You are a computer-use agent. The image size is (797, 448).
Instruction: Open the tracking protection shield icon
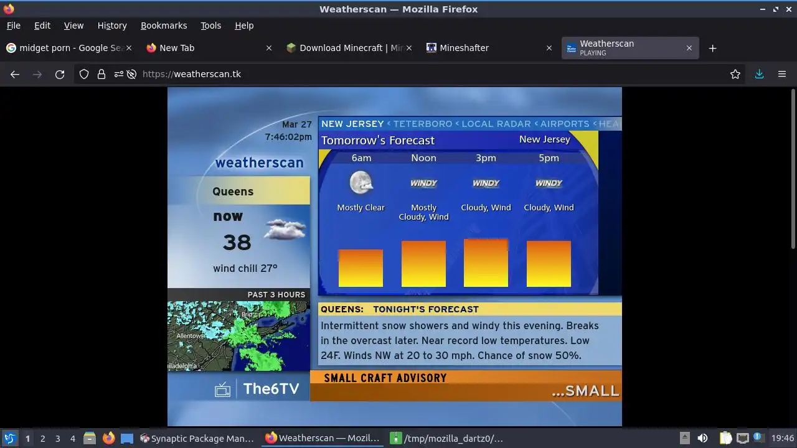(84, 74)
